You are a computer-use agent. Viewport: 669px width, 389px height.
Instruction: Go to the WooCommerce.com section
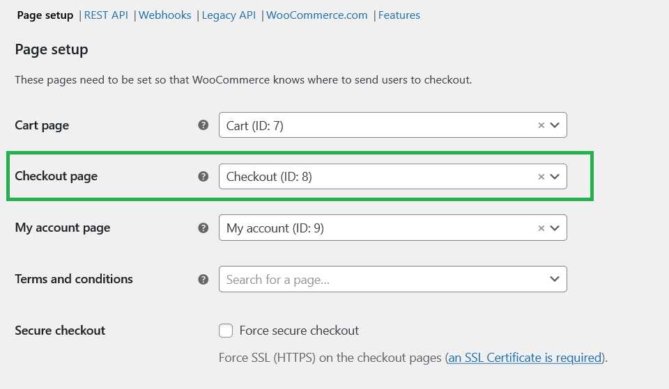[316, 15]
